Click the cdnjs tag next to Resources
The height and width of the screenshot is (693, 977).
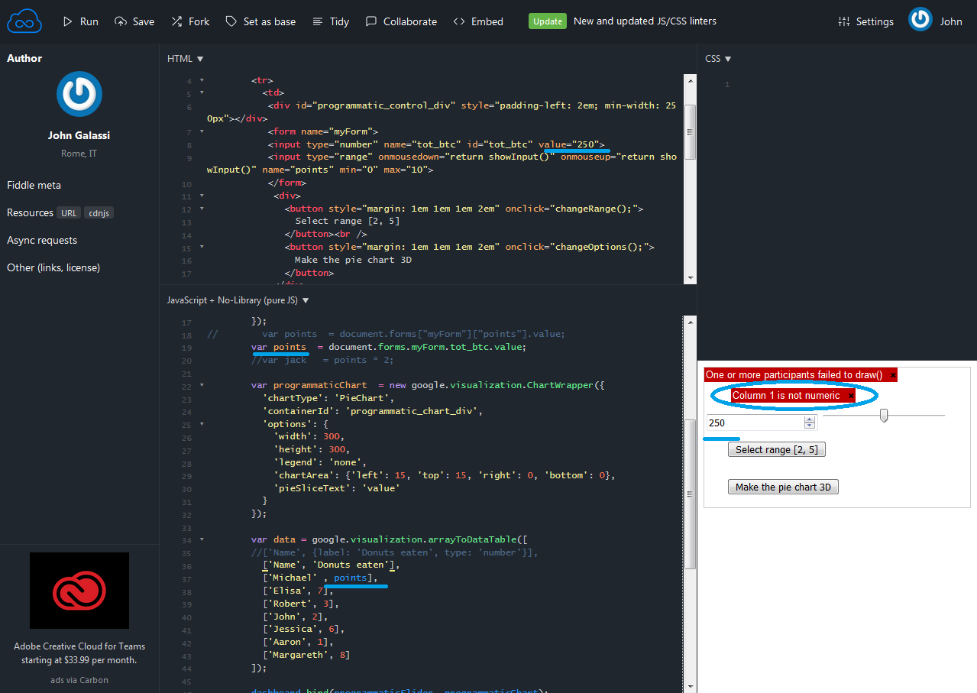(x=99, y=213)
